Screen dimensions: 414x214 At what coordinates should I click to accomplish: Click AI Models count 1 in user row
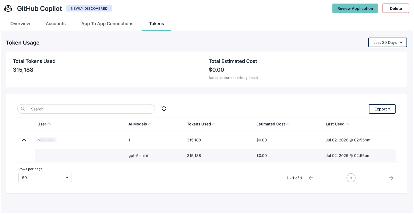pyautogui.click(x=129, y=140)
